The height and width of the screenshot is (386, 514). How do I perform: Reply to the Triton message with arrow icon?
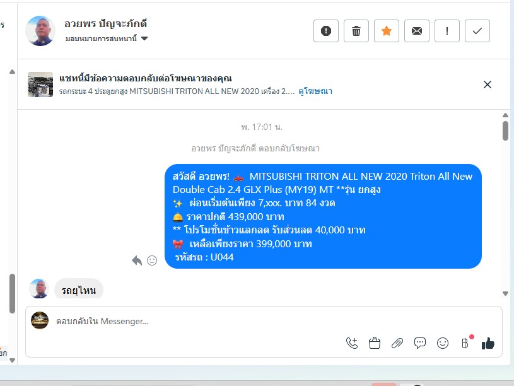tap(137, 260)
